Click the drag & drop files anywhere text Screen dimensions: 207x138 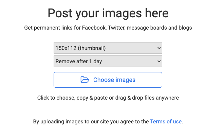pyautogui.click(x=147, y=98)
